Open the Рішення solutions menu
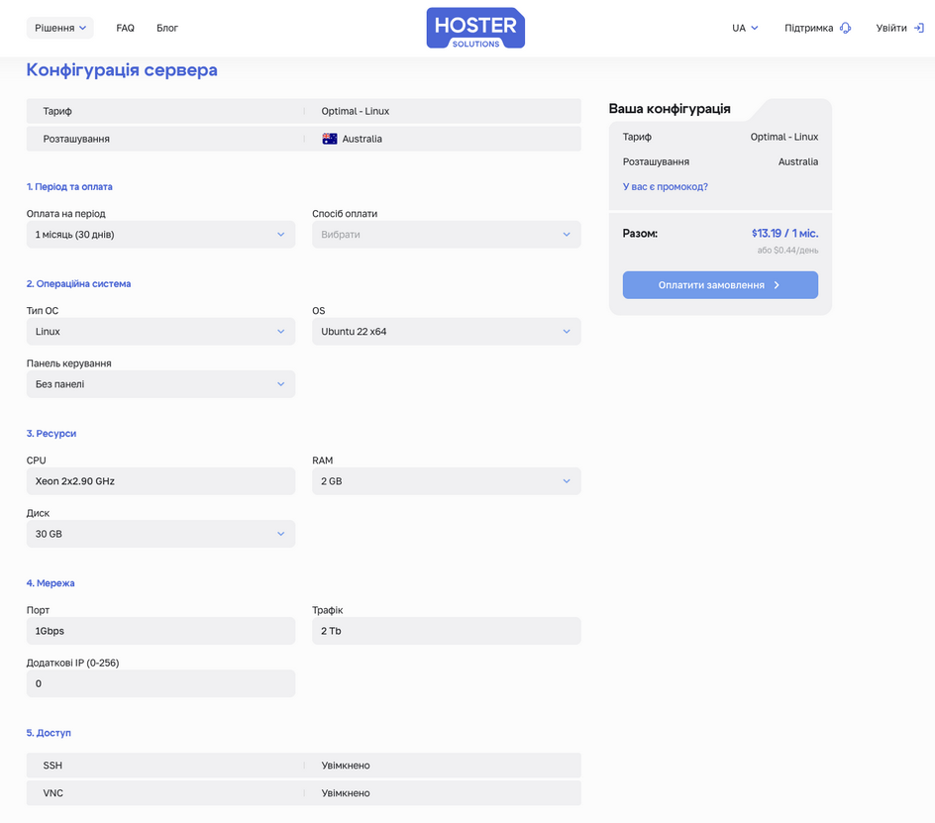Screen dimensions: 935x823 (60, 28)
